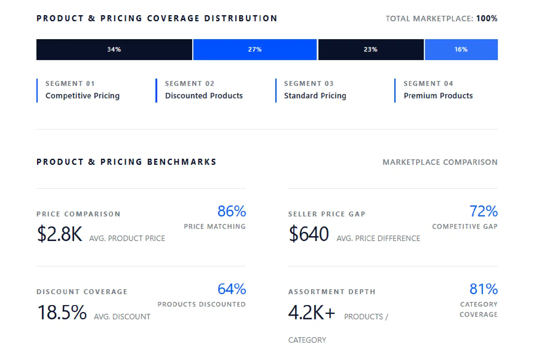Image resolution: width=534 pixels, height=353 pixels.
Task: Click Segment 02 Discounted Products label
Action: [204, 90]
